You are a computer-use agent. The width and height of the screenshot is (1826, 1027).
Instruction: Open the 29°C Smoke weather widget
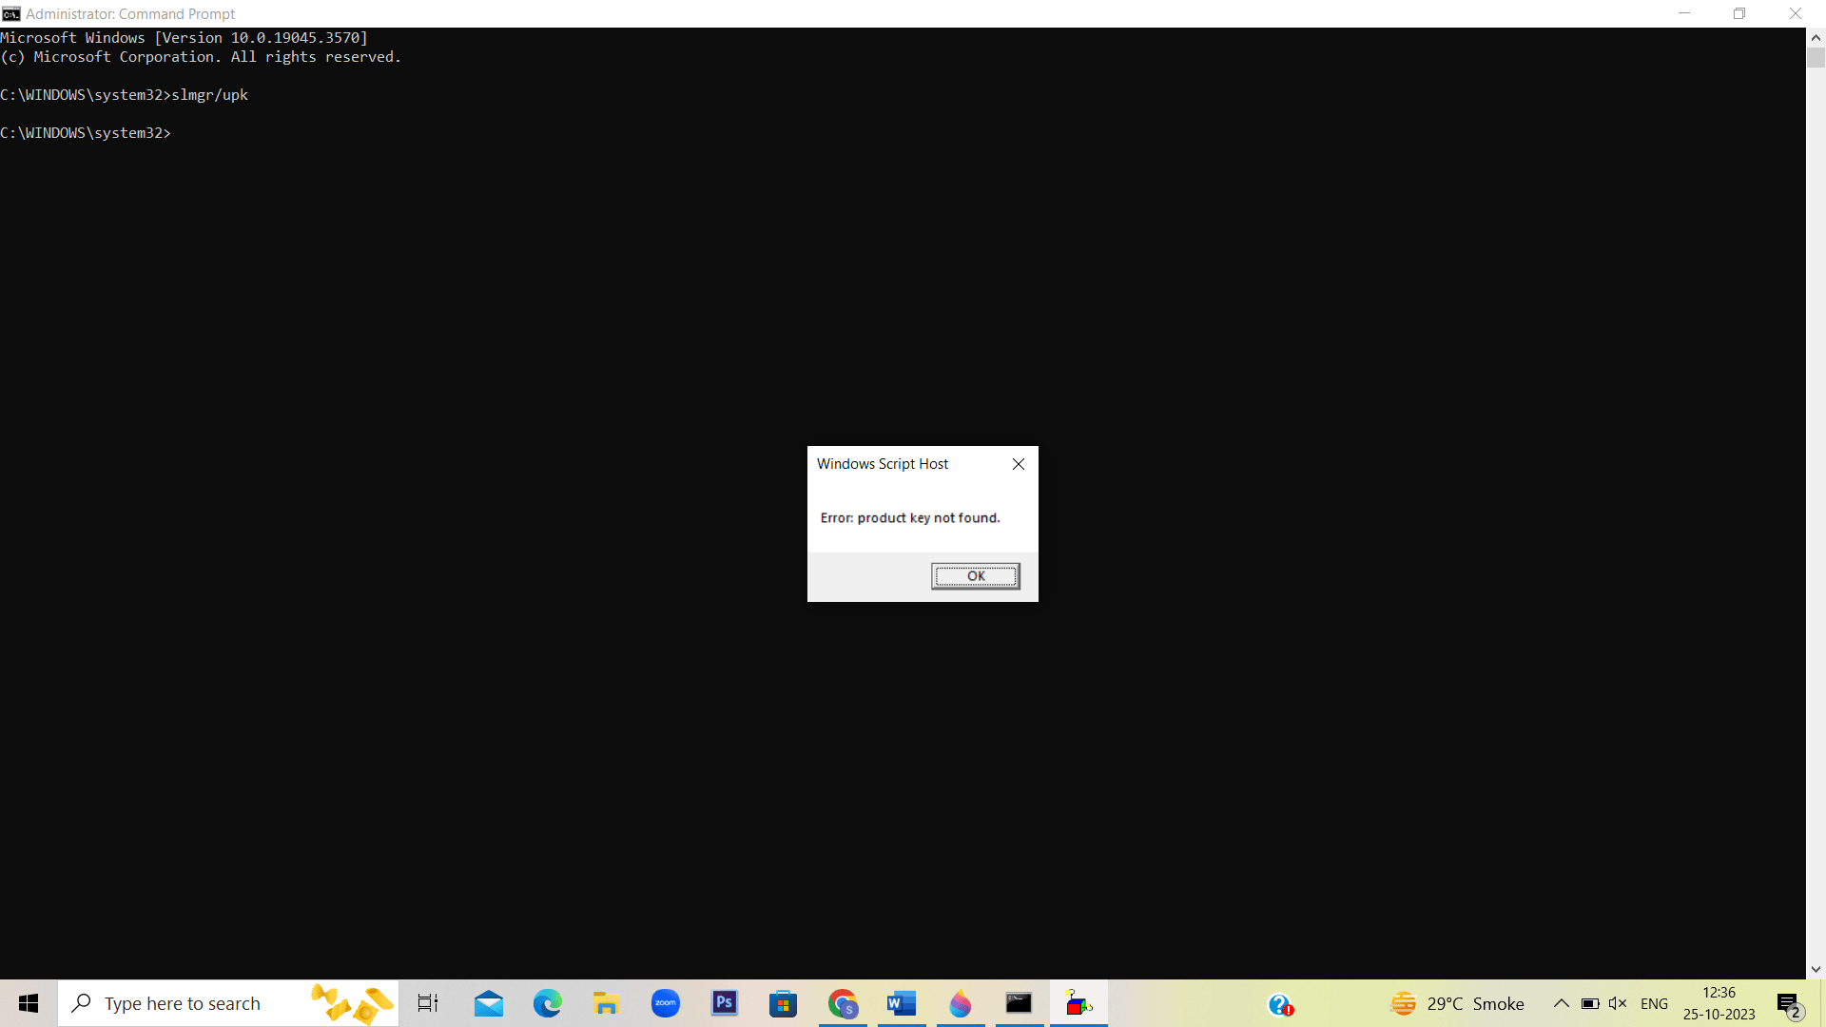1457,1003
